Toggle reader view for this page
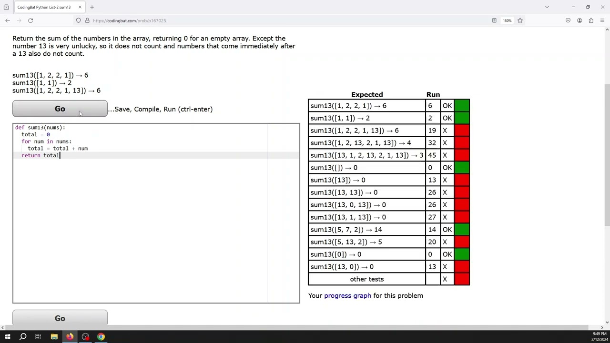This screenshot has width=610, height=343. (x=494, y=20)
